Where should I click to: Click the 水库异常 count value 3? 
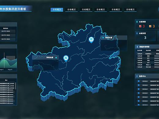pyautogui.click(x=145, y=38)
